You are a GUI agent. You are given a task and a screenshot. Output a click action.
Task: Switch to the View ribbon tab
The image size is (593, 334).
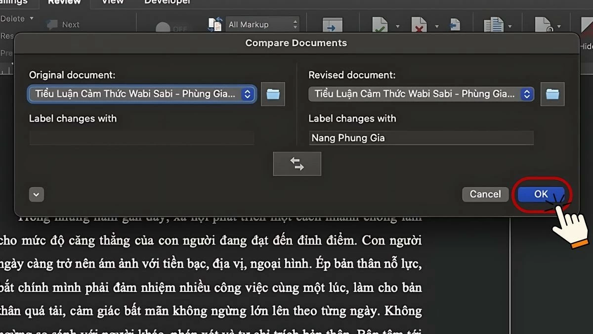tap(112, 2)
